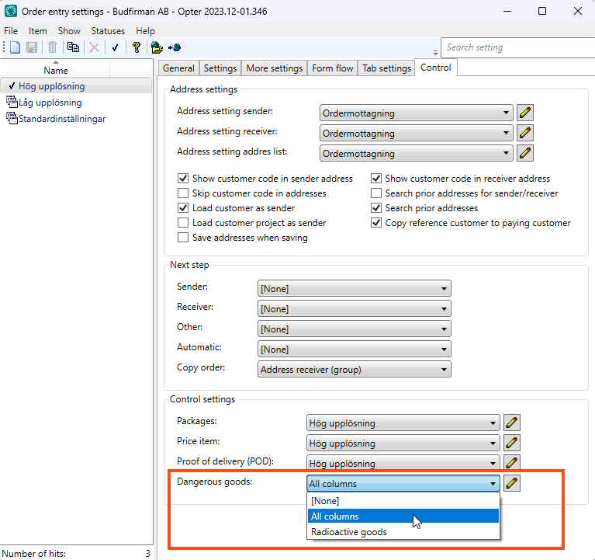595x560 pixels.
Task: Select Standardinställningar in the list
Action: 62,119
